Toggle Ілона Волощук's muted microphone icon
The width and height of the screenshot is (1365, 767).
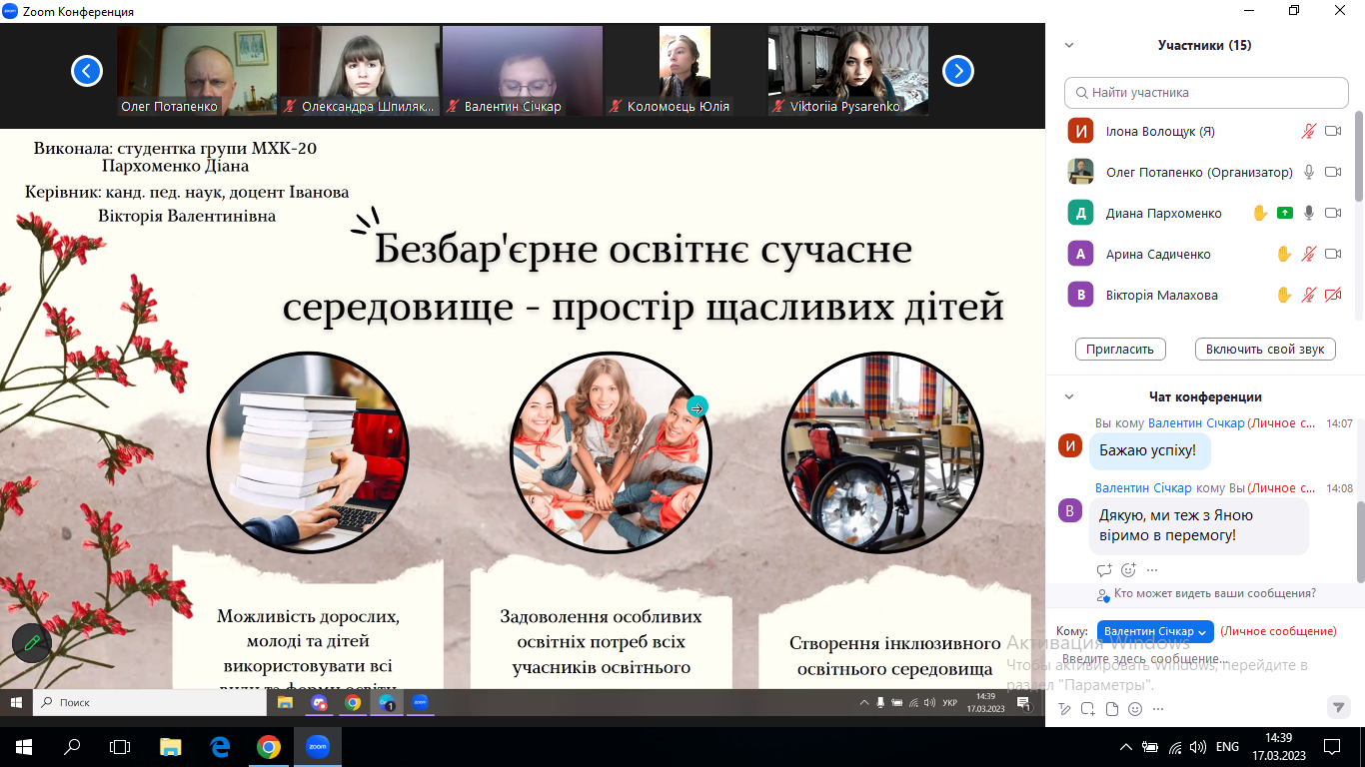(1309, 131)
